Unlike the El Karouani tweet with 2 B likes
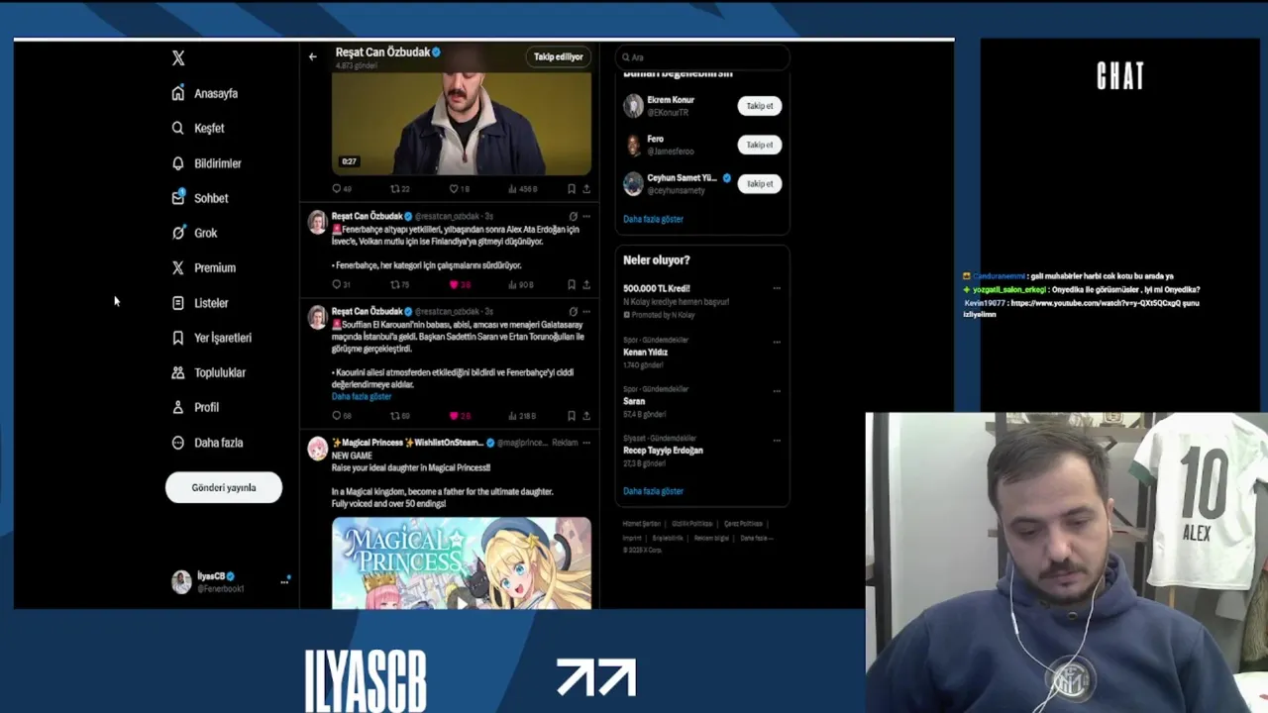The image size is (1268, 713). [x=454, y=416]
